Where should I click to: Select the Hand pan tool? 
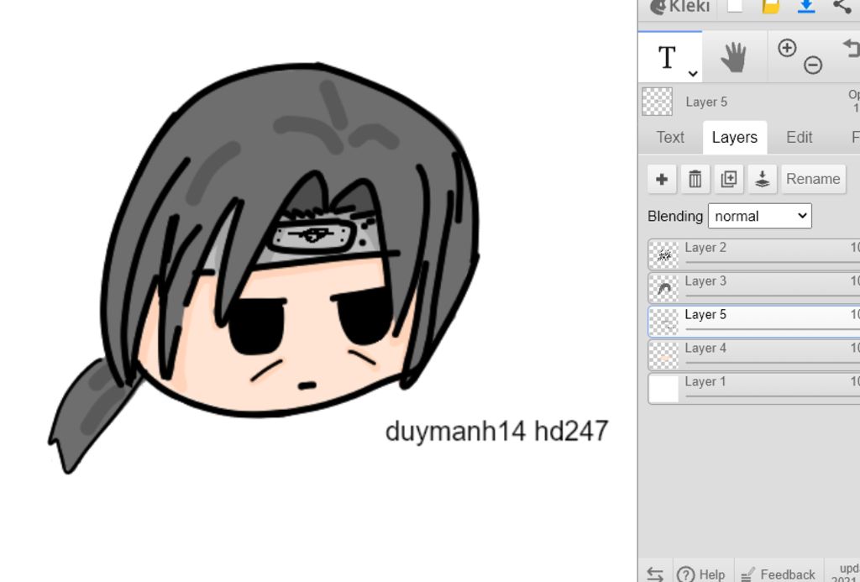tap(734, 57)
